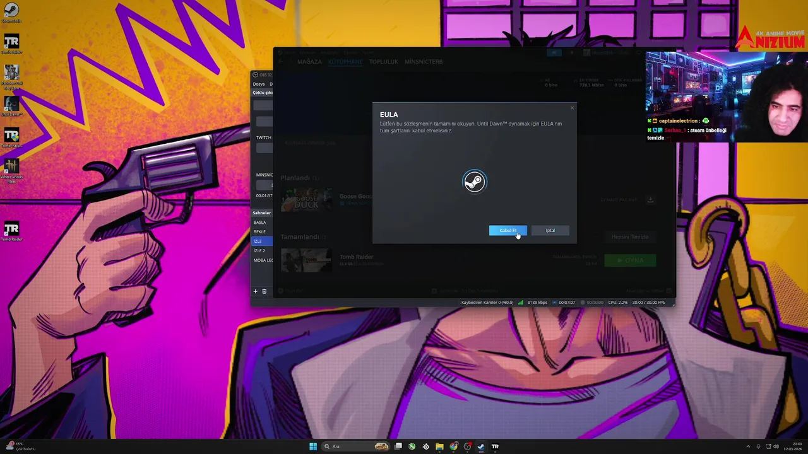Screen dimensions: 808x454
Task: Show hidden tray icons chevron
Action: click(748, 446)
